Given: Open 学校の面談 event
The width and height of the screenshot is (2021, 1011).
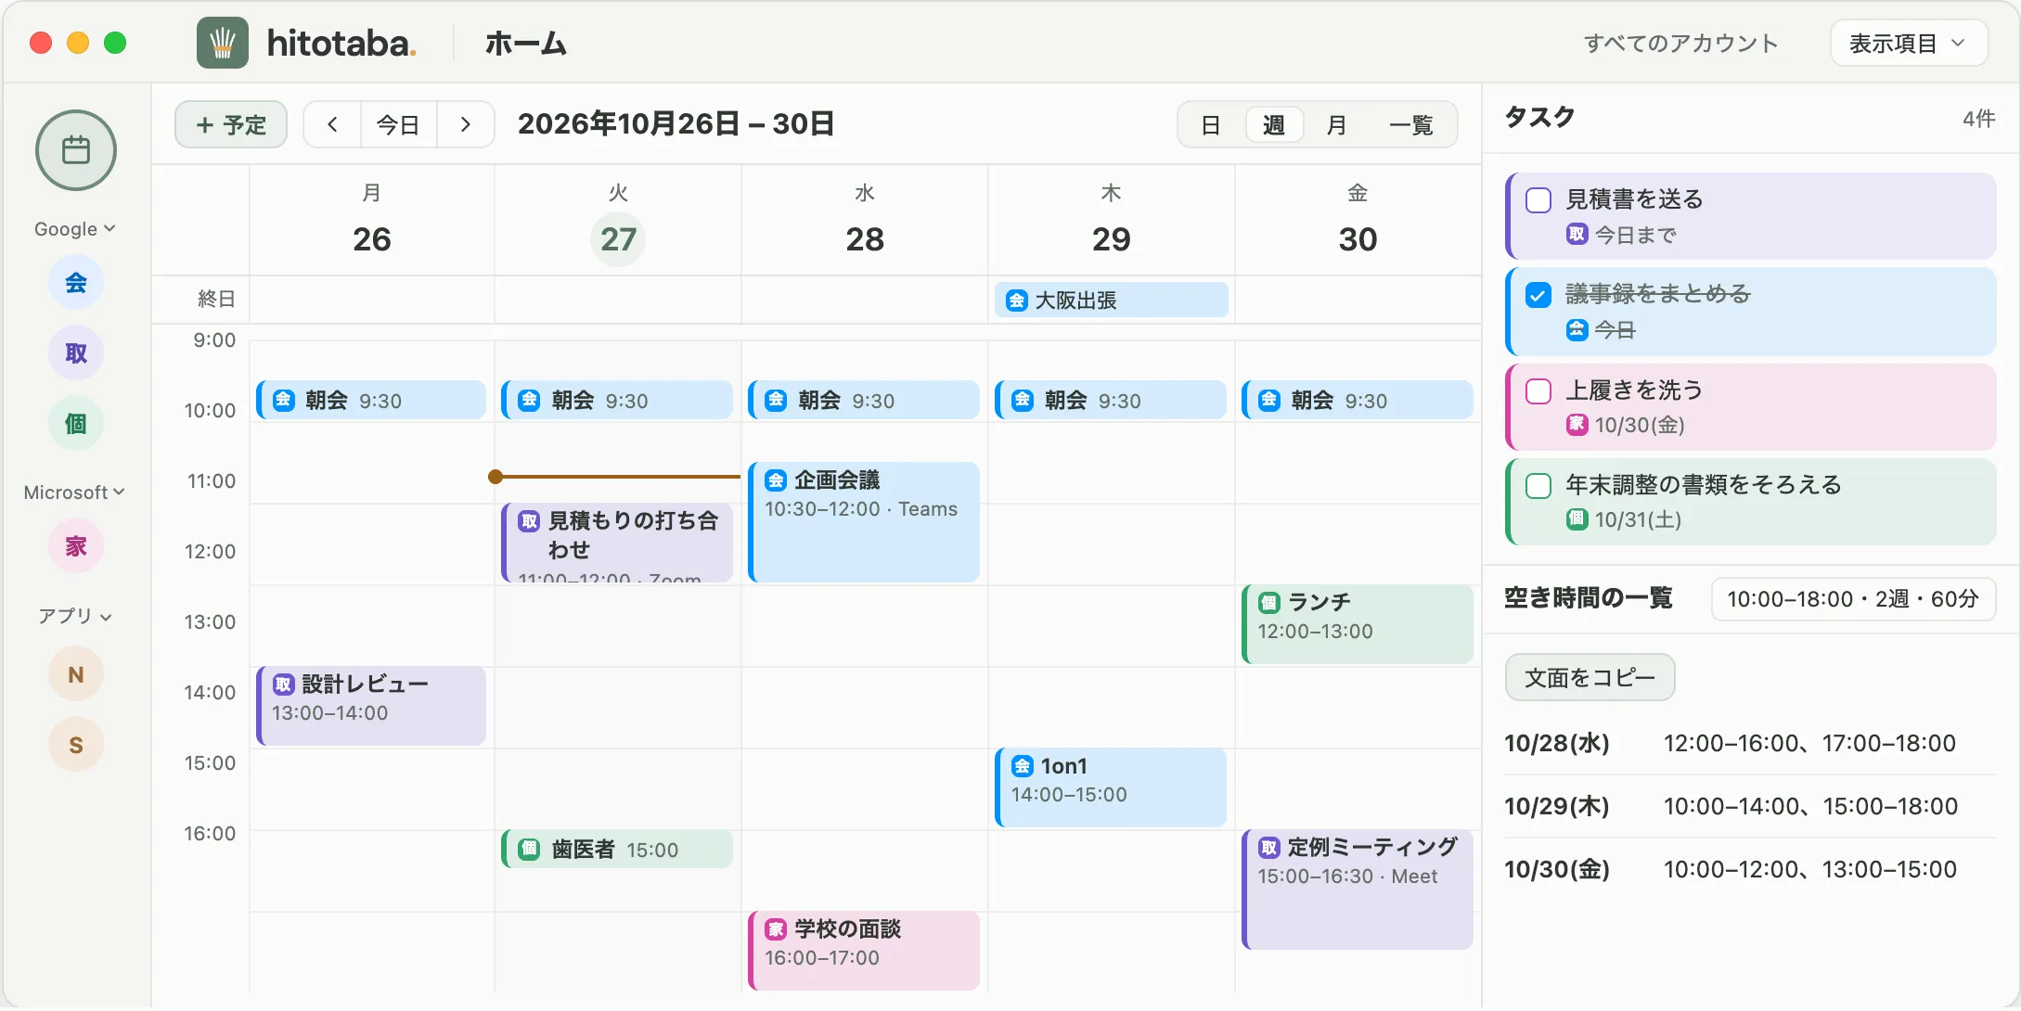Looking at the screenshot, I should coord(864,951).
